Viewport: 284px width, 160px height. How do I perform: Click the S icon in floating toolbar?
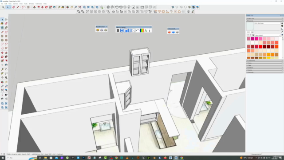(118, 31)
